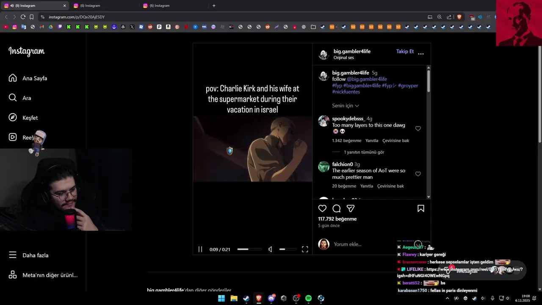542x305 pixels.
Task: Click comments scrollbar down arrow
Action: point(429,197)
